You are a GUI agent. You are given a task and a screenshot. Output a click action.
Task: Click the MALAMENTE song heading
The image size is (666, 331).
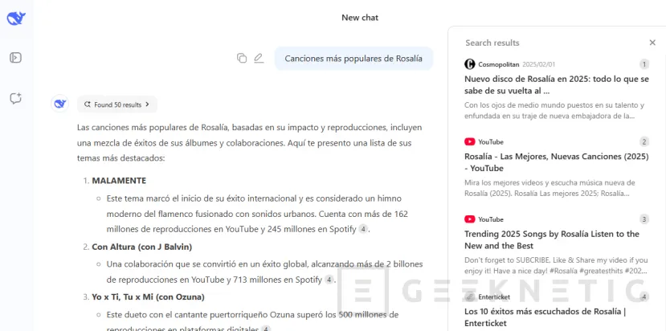[x=119, y=181]
